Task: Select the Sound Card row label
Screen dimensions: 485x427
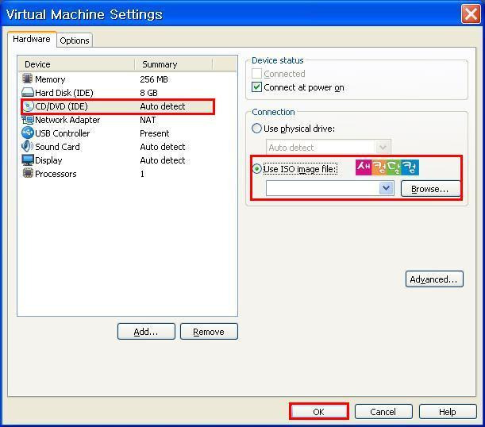Action: tap(57, 147)
